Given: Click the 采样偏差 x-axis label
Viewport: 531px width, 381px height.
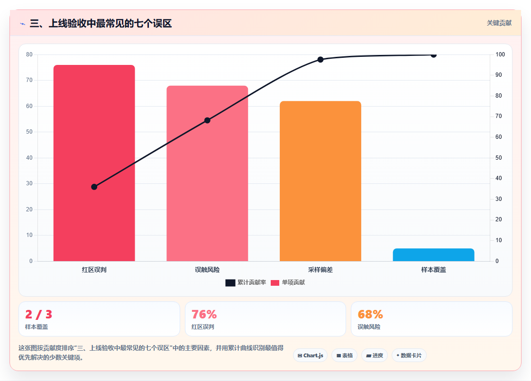Looking at the screenshot, I should (x=320, y=270).
